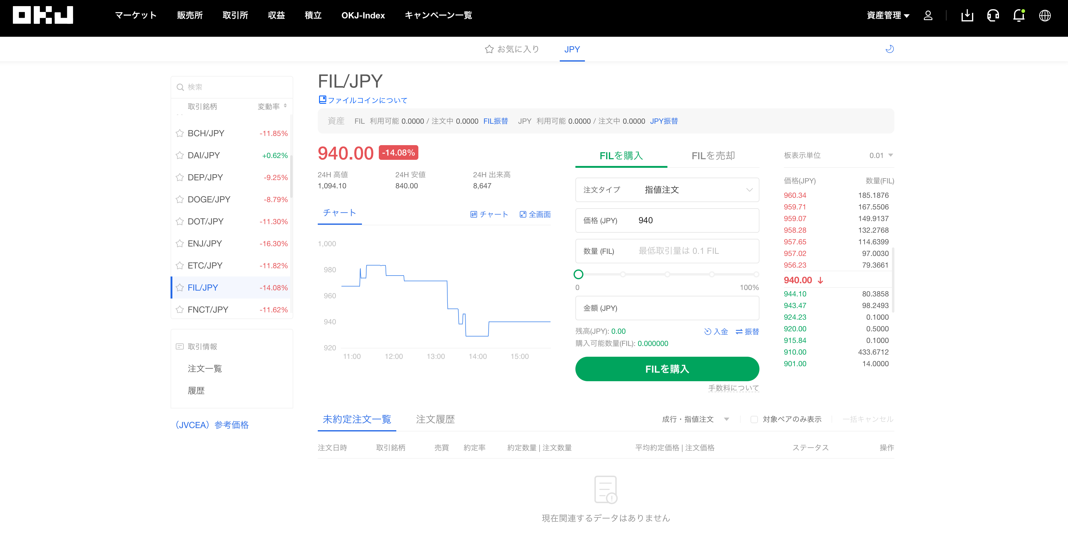Viewport: 1068px width, 534px height.
Task: Expand the 資産管理 menu
Action: pyautogui.click(x=888, y=16)
